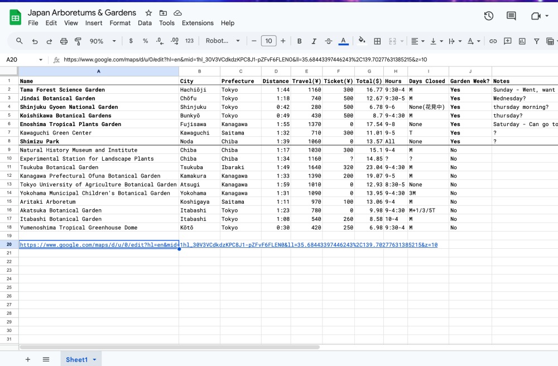The width and height of the screenshot is (558, 366).
Task: Create a filter on the data
Action: pyautogui.click(x=536, y=41)
